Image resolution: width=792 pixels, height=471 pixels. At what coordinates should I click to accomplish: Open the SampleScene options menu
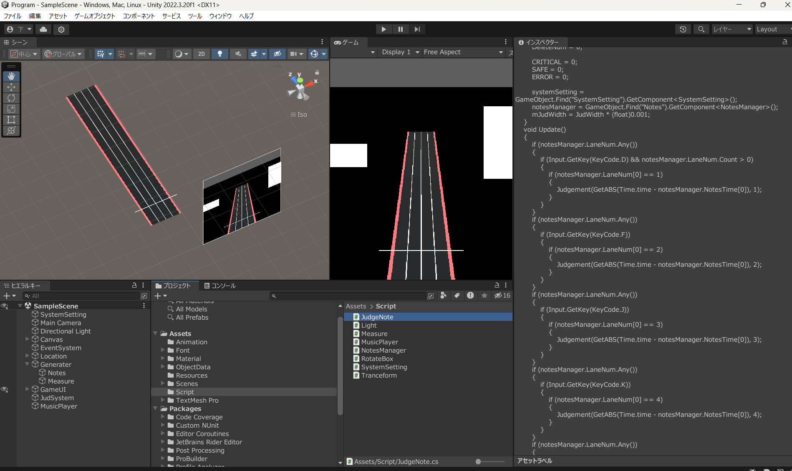[x=144, y=306]
